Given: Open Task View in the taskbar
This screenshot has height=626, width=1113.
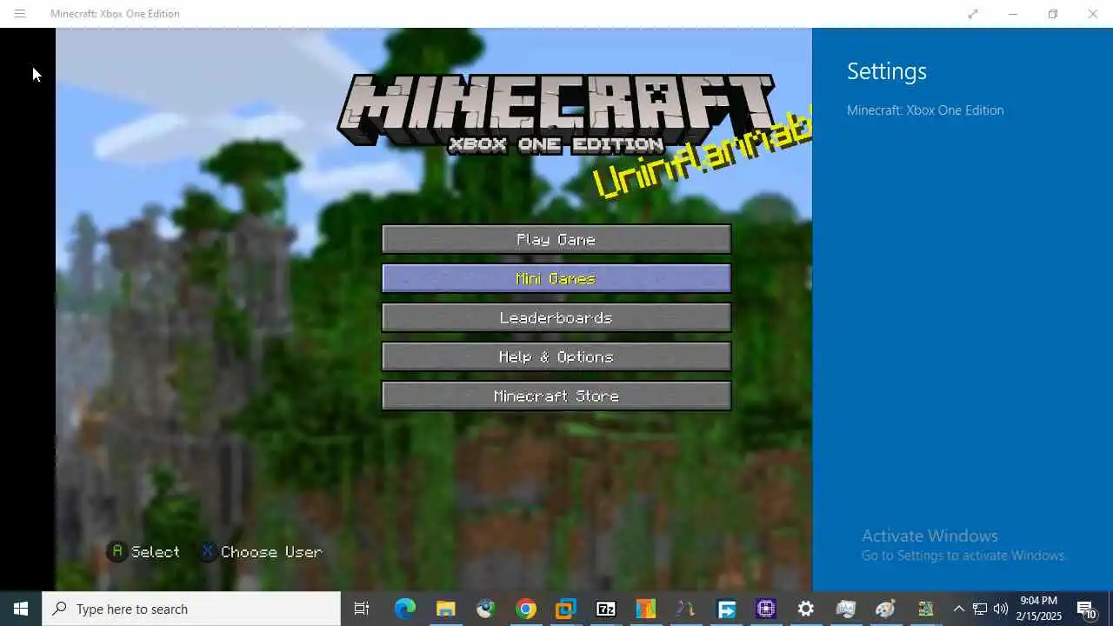Looking at the screenshot, I should point(362,609).
